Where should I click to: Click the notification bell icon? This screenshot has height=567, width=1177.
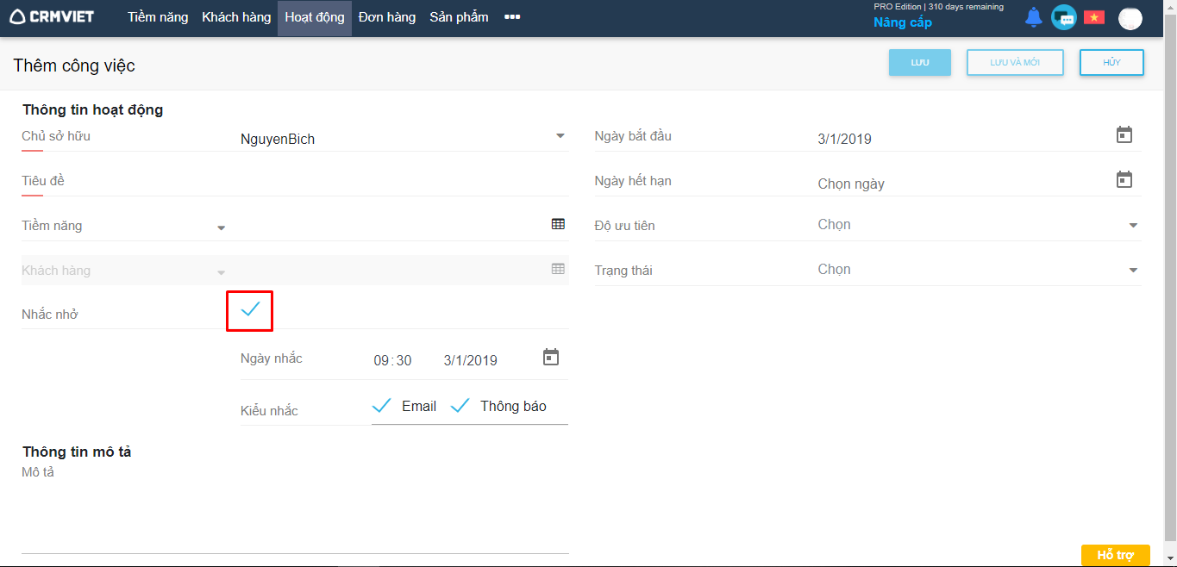click(x=1033, y=17)
